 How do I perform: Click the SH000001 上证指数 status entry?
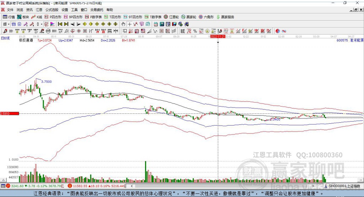tap(343, 186)
